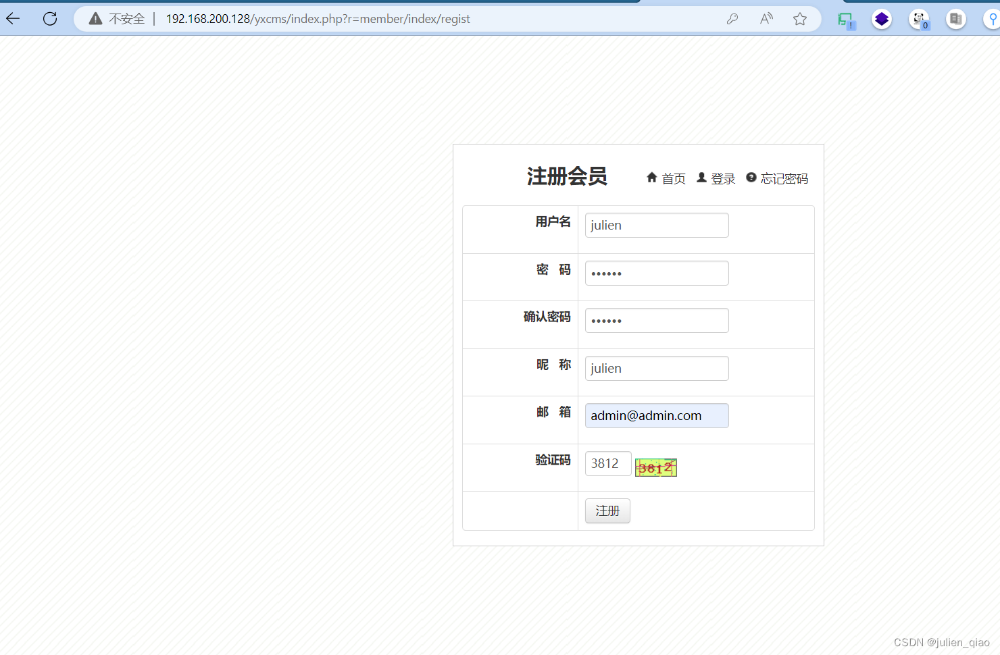Click the 用户名 field label
This screenshot has height=655, width=1000.
553,221
